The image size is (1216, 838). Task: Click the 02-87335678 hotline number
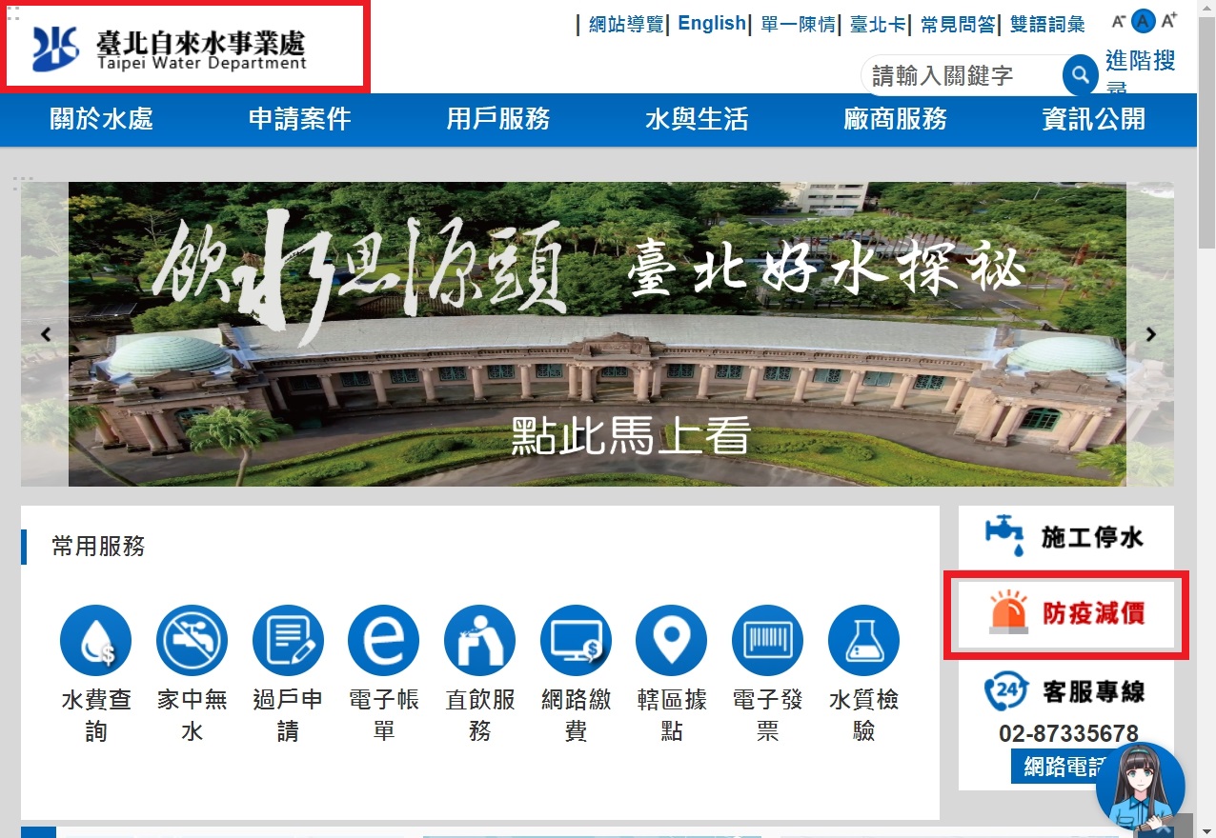(1068, 734)
